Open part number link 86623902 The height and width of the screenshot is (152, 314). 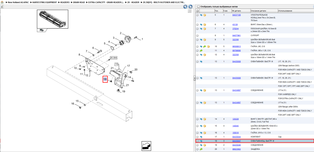pos(236,149)
